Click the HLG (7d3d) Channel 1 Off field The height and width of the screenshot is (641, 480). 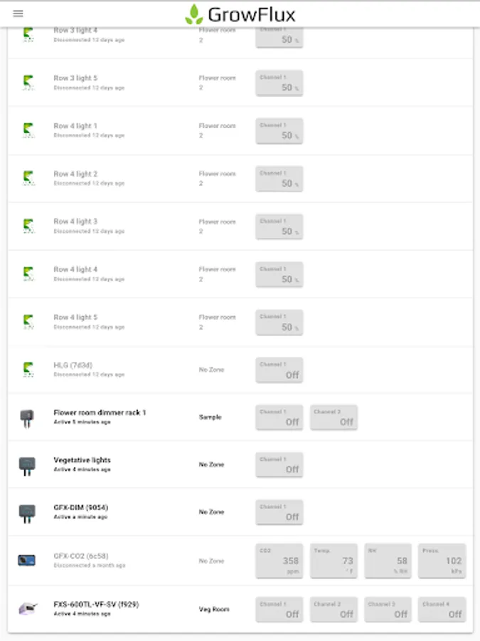click(x=279, y=370)
